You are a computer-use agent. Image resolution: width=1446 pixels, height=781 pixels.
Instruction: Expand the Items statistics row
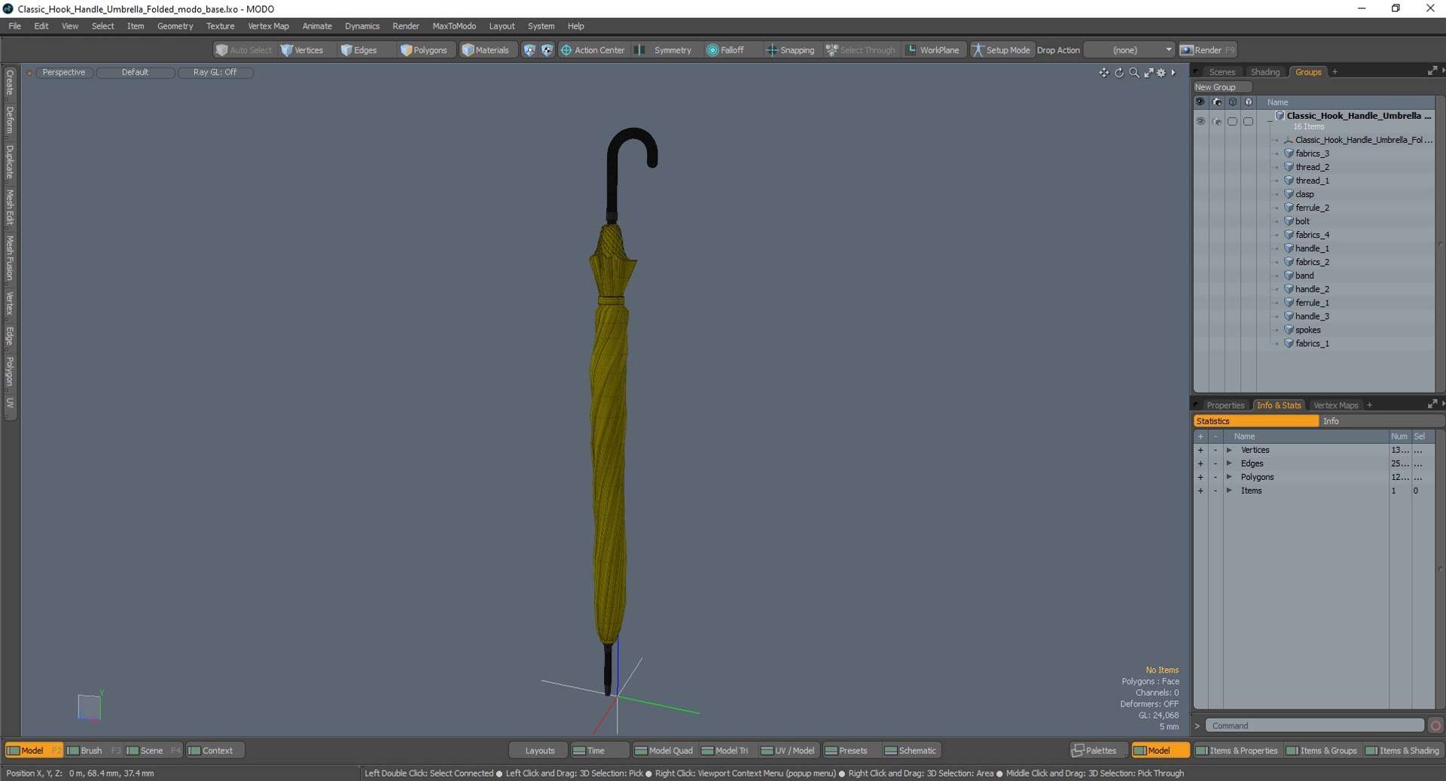(x=1229, y=491)
